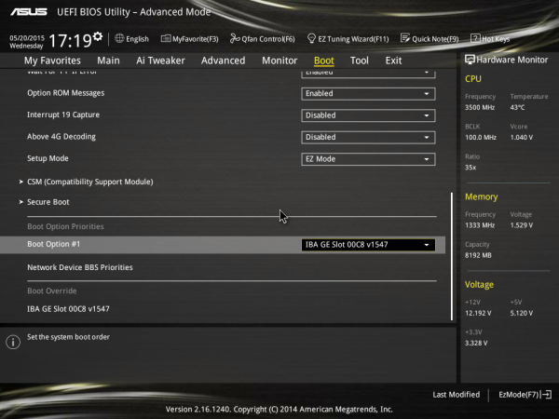The image size is (559, 419).
Task: Select the Boot Option #1 row label
Action: pyautogui.click(x=53, y=244)
